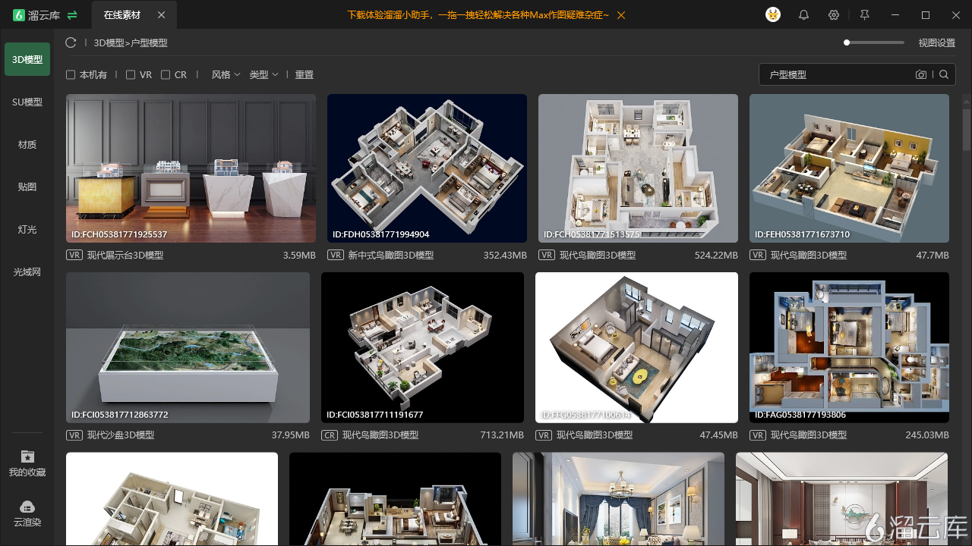
Task: Expand the 类型 type dropdown
Action: point(264,75)
